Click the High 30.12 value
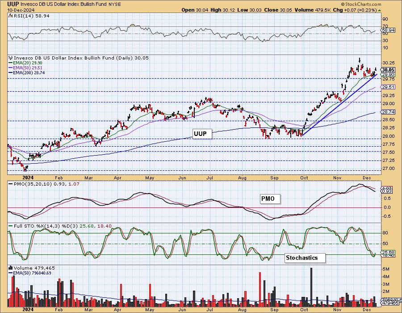Screen dimensions: 402x313 (222, 10)
